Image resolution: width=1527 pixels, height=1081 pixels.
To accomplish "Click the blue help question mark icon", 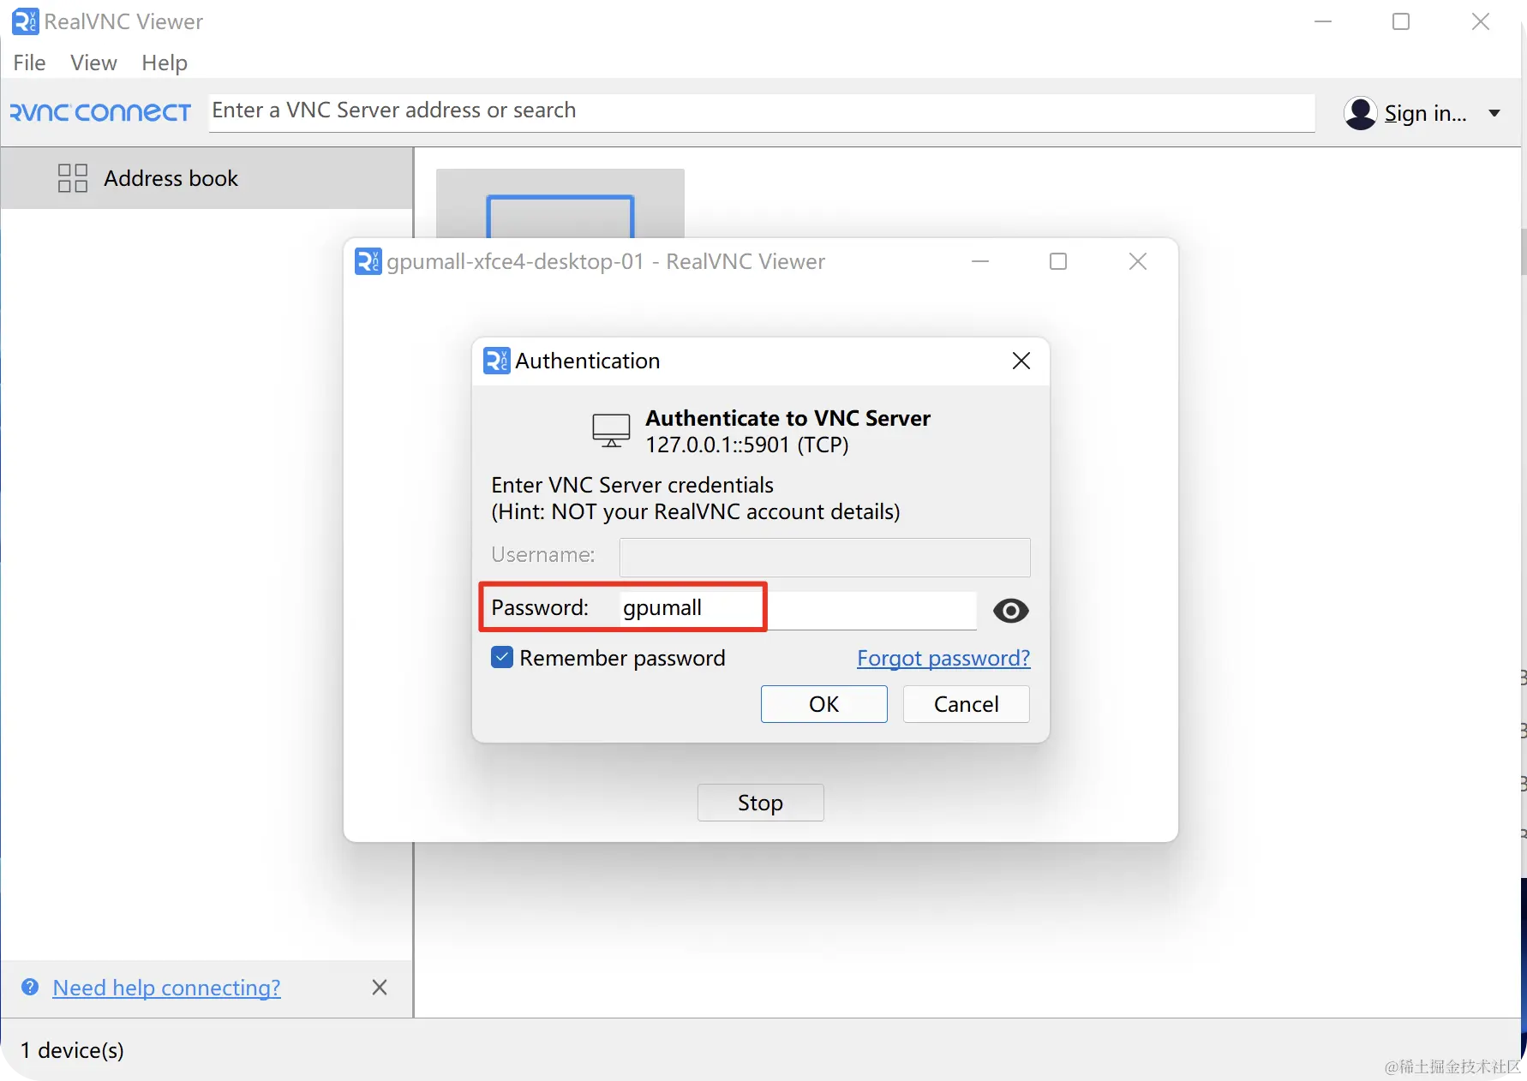I will tap(30, 987).
